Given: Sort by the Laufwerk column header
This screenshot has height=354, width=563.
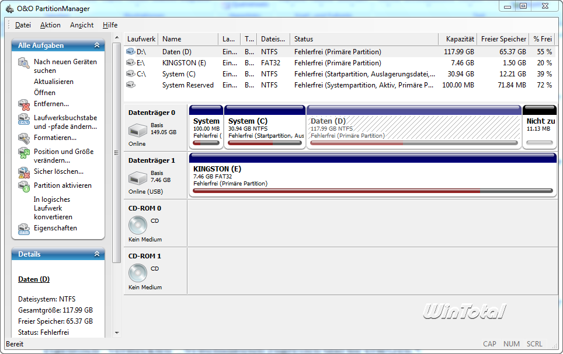Looking at the screenshot, I should pyautogui.click(x=141, y=39).
